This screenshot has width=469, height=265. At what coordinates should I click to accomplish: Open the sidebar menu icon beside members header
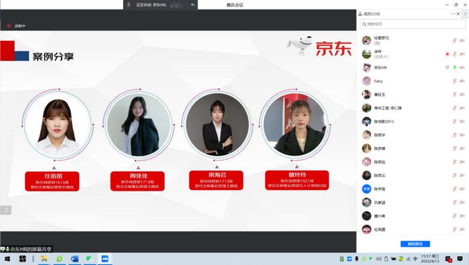click(x=465, y=14)
